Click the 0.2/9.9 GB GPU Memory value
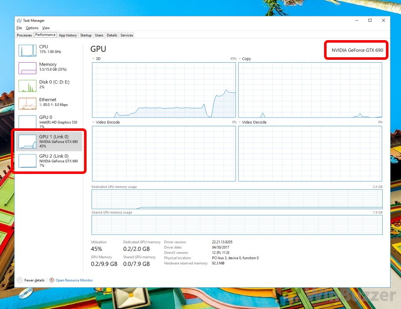401x309 pixels. pos(104,264)
